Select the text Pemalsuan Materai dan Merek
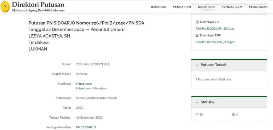Screen dimensions: 273x130 97,98
